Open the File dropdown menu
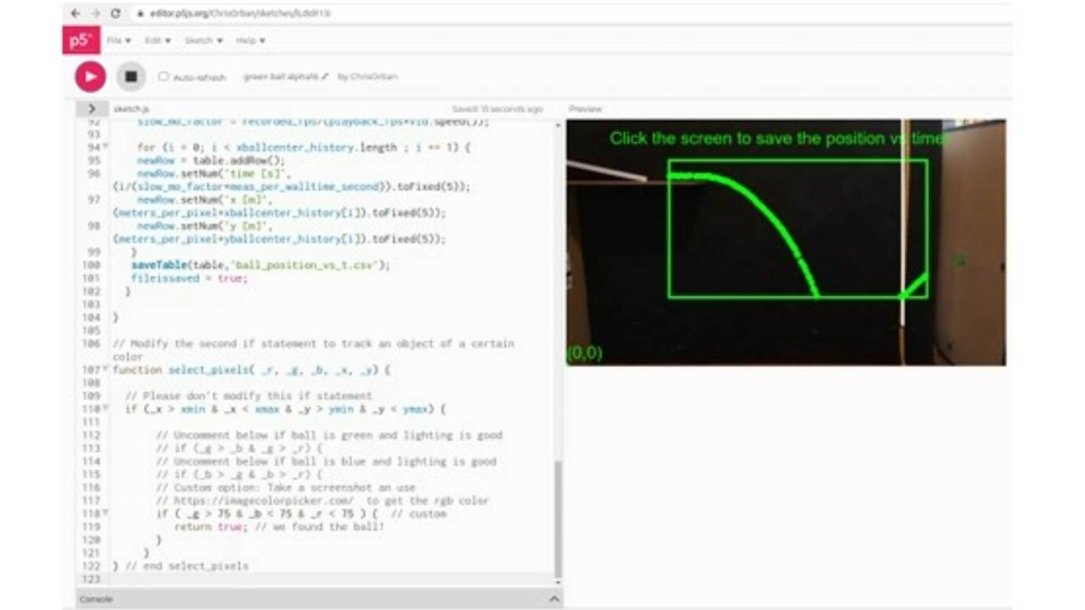The height and width of the screenshot is (610, 1085). point(118,40)
